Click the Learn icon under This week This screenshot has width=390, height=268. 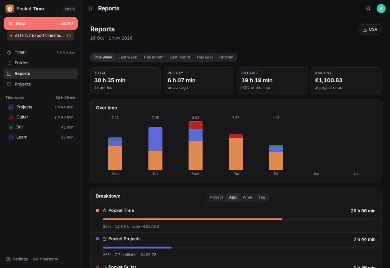11,137
